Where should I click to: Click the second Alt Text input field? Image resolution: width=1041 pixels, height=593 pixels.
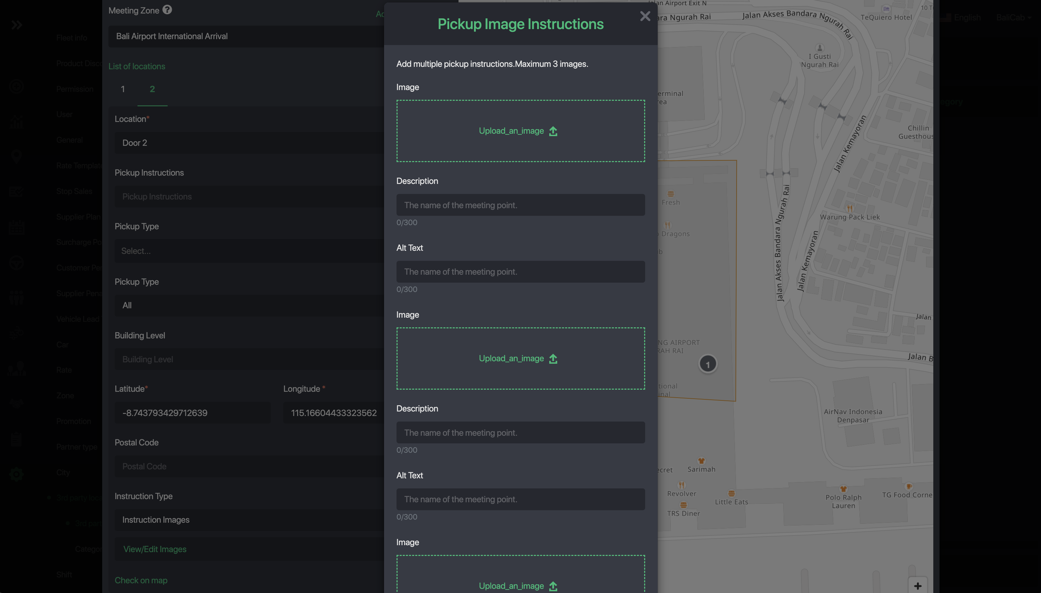pyautogui.click(x=520, y=499)
